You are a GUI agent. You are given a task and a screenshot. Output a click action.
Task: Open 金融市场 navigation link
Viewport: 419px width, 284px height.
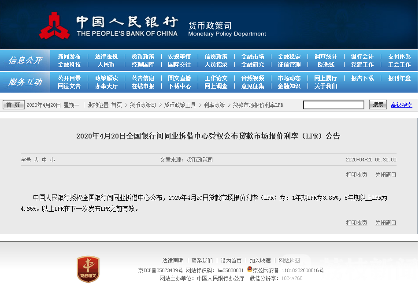tap(252, 57)
